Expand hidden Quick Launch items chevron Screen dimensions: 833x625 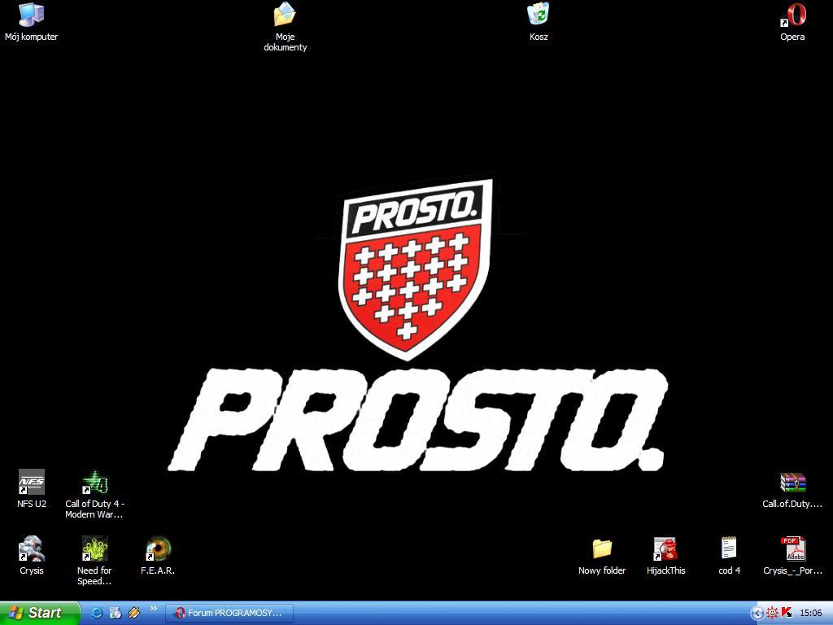tap(154, 609)
